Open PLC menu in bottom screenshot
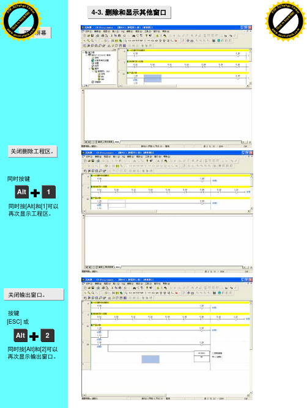This screenshot has height=408, width=307. click(124, 283)
